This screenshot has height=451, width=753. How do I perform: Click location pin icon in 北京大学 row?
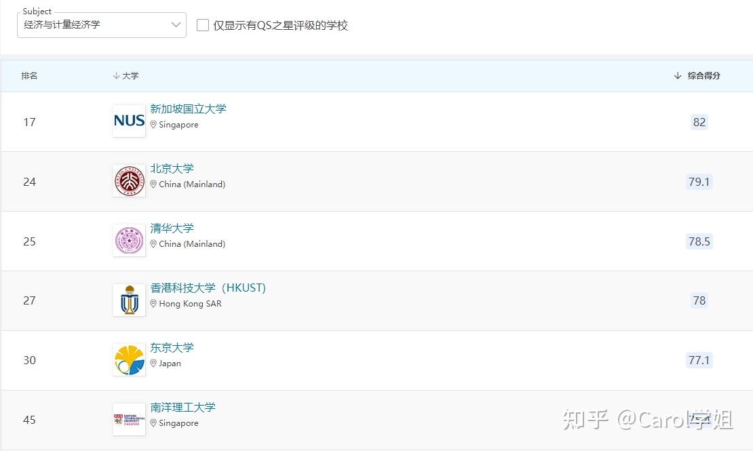153,184
